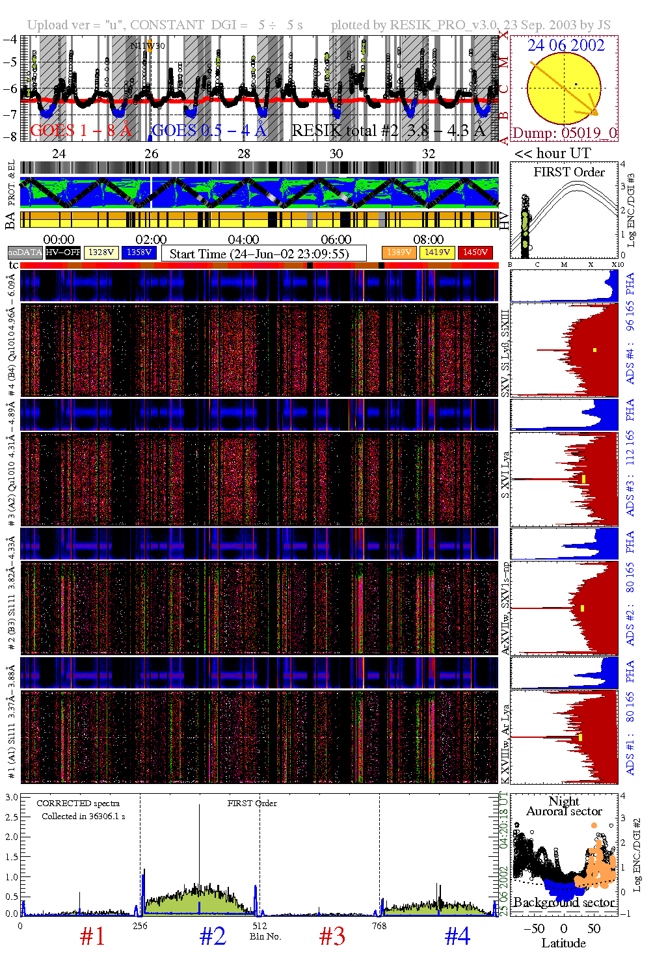Viewport: 653px width, 961px height.
Task: Select the blue #4 channel label
Action: coord(457,936)
